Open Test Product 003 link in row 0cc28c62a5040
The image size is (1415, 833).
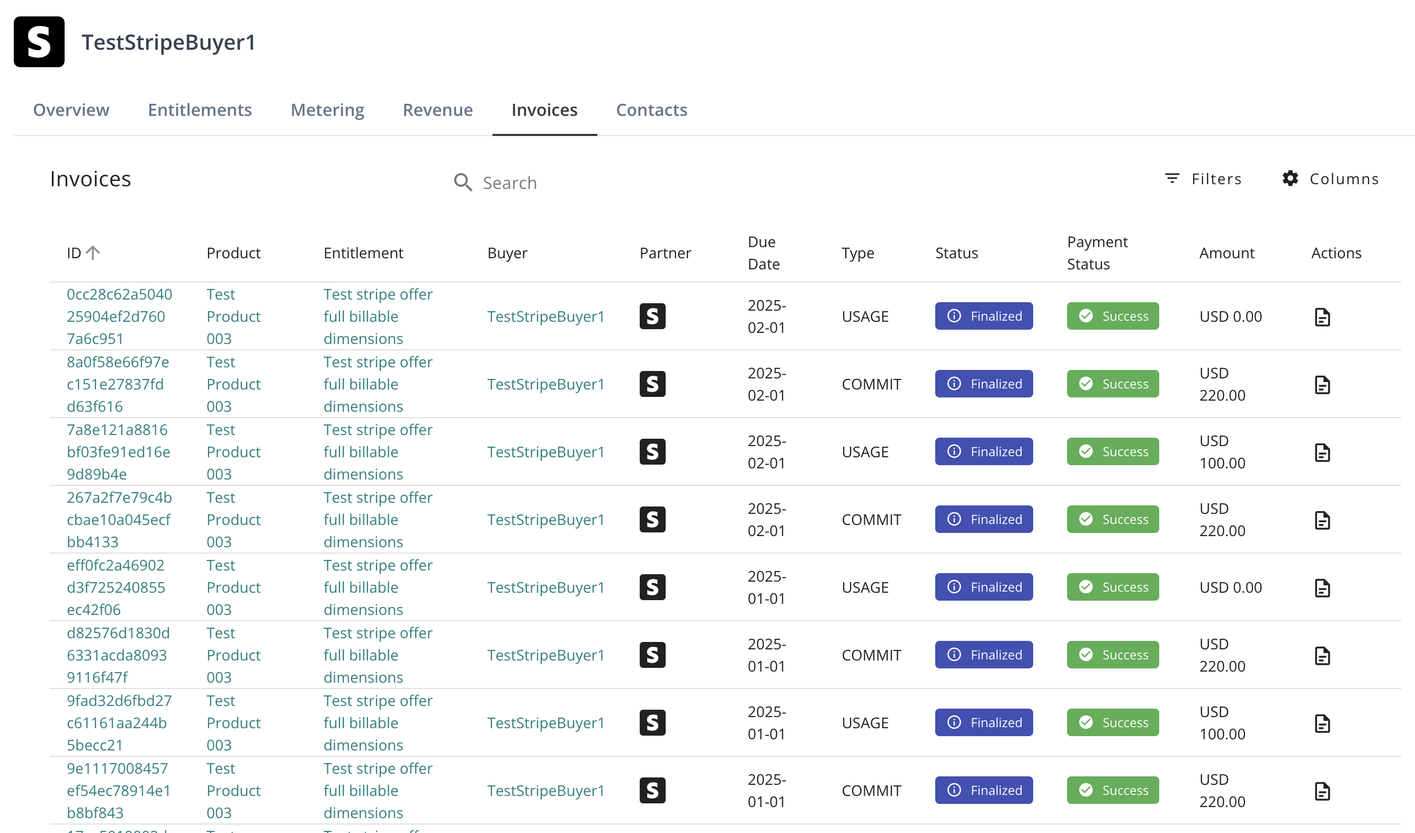(234, 316)
